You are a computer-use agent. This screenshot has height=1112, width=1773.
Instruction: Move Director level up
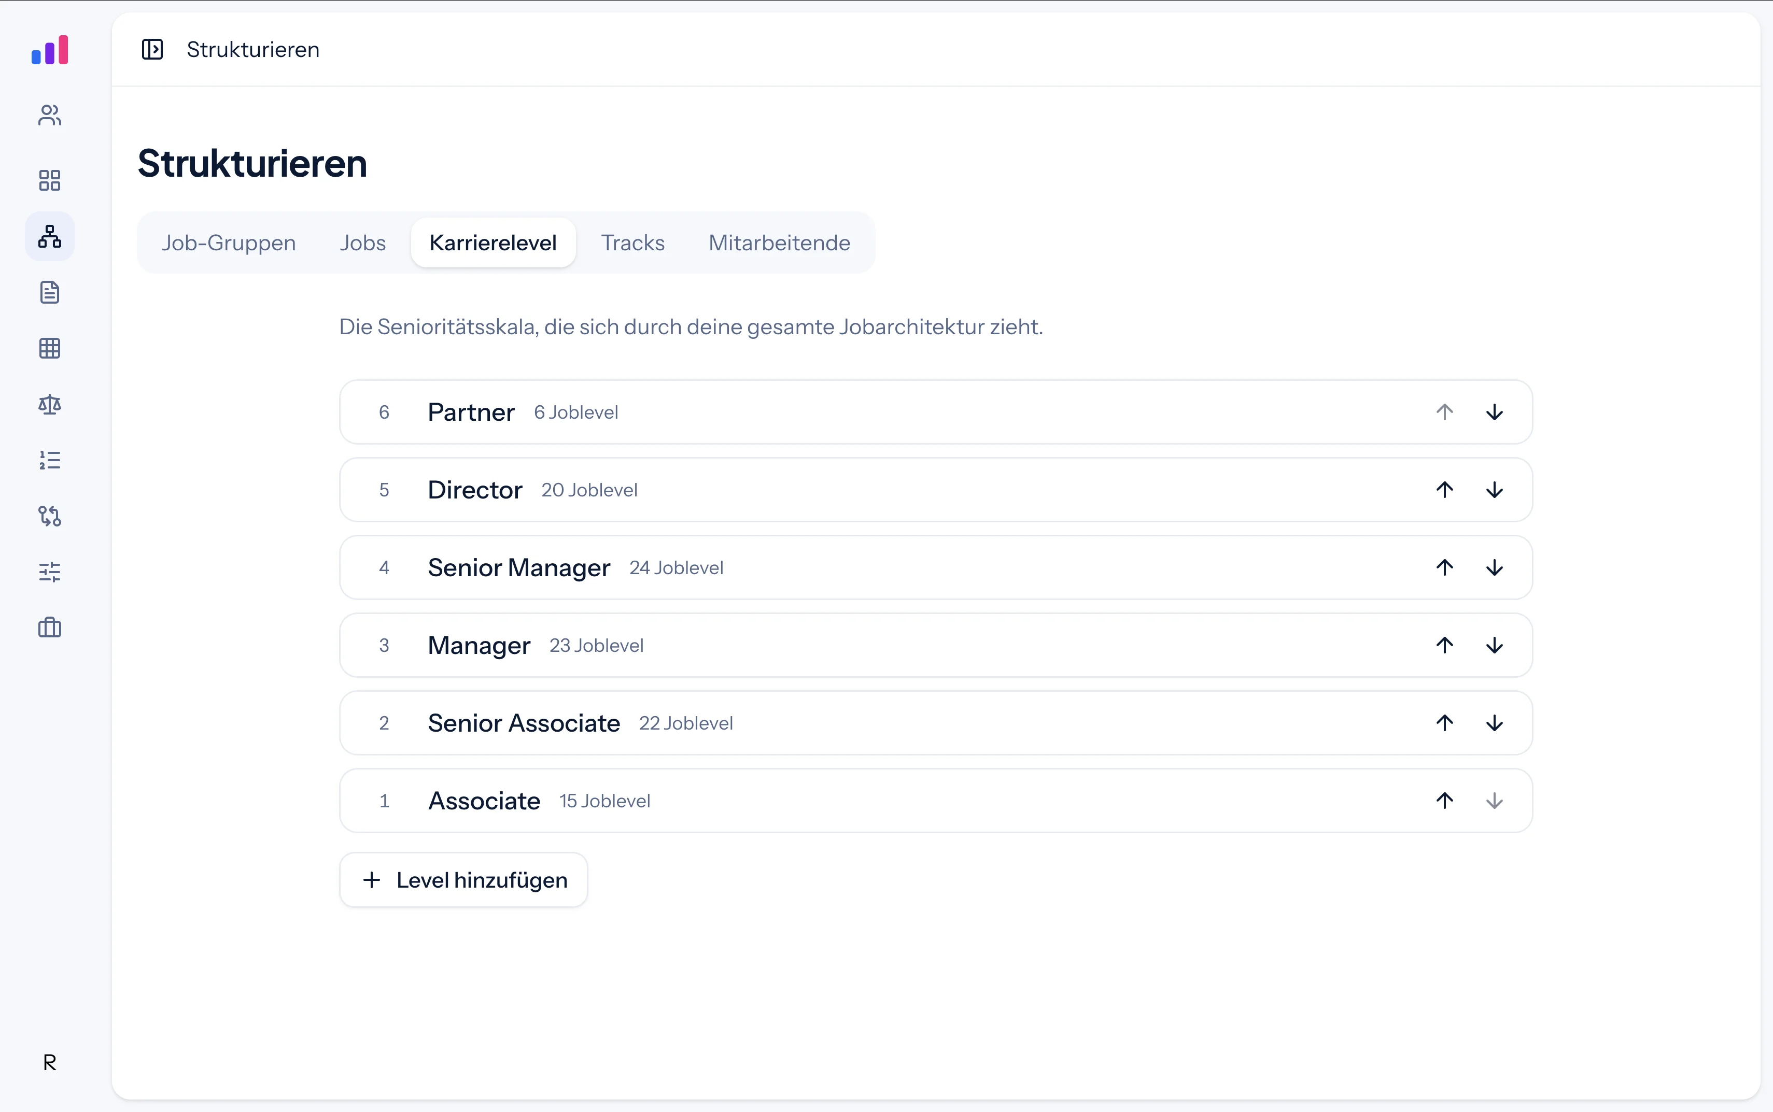1445,490
